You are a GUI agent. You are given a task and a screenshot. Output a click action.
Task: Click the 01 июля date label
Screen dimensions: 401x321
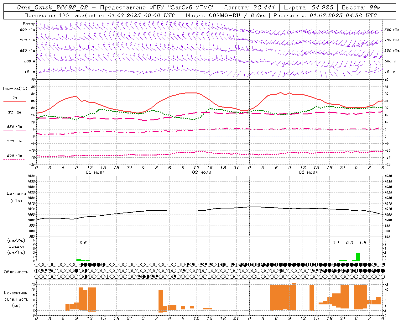point(95,172)
